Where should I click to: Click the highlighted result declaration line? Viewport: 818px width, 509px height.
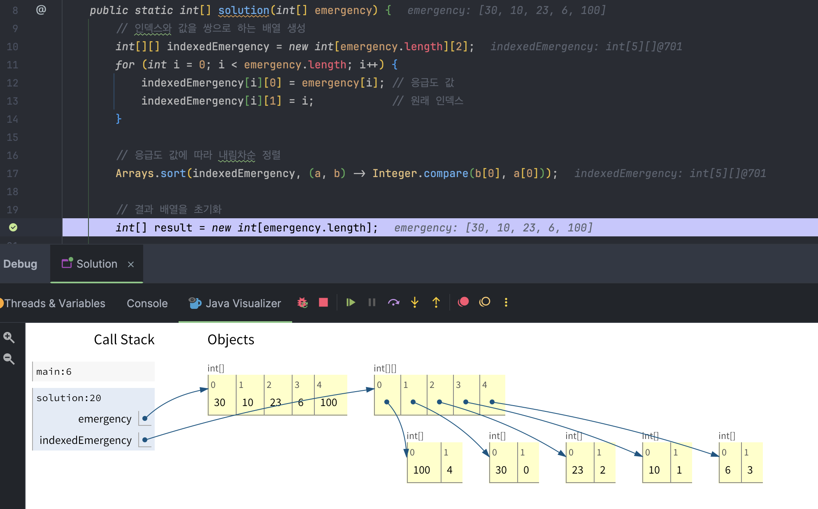[440, 227]
